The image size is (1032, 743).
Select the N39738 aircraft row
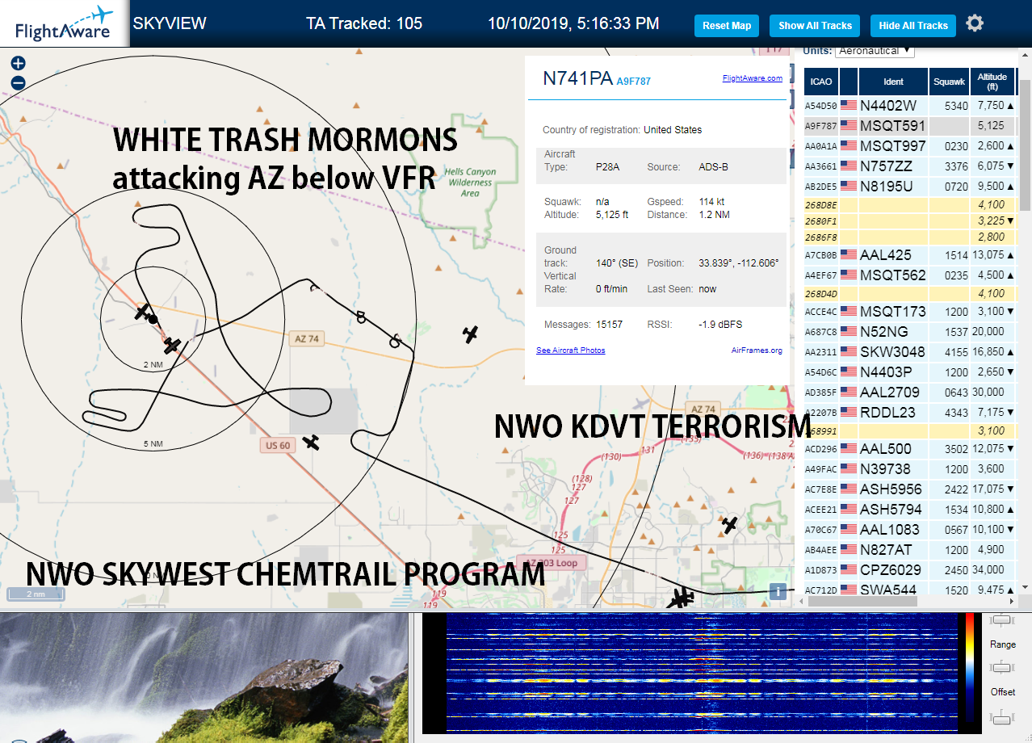(x=909, y=469)
